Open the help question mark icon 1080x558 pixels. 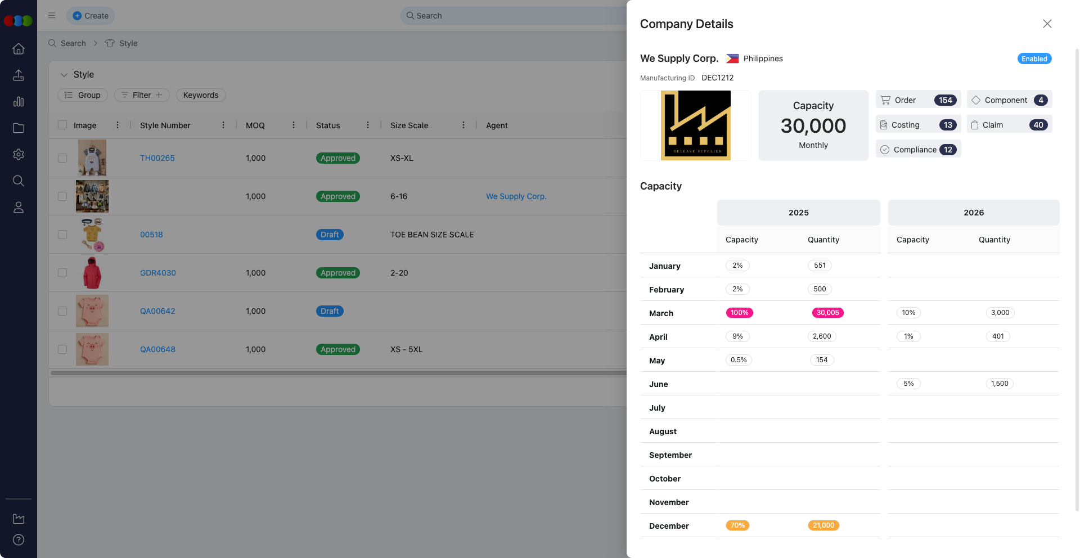(19, 540)
